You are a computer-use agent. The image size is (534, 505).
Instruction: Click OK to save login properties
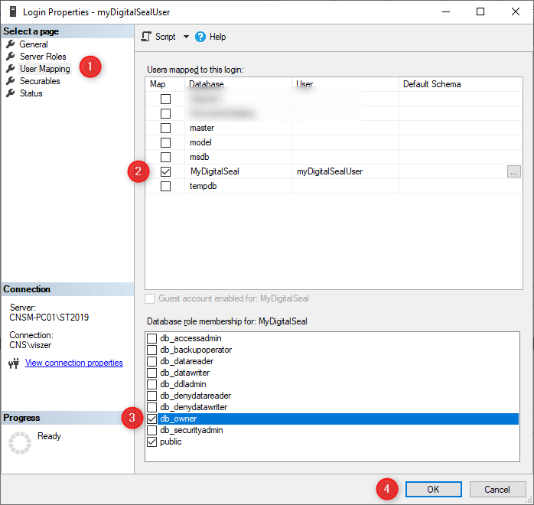click(x=434, y=490)
